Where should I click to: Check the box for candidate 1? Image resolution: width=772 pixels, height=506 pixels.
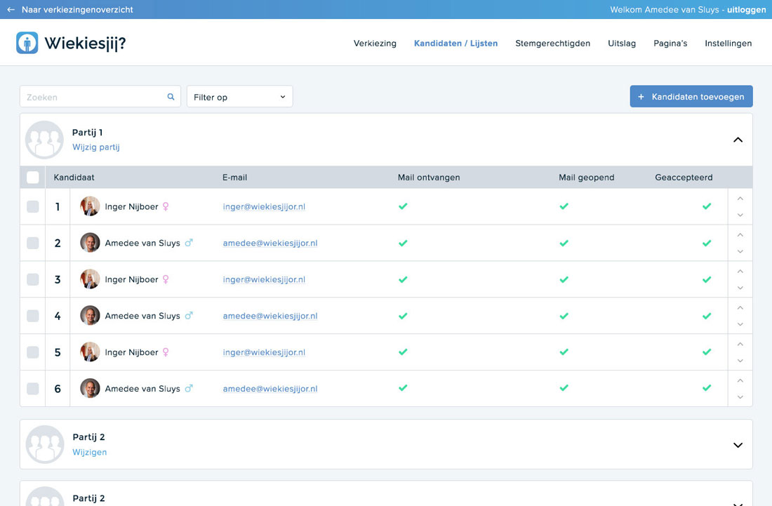33,206
